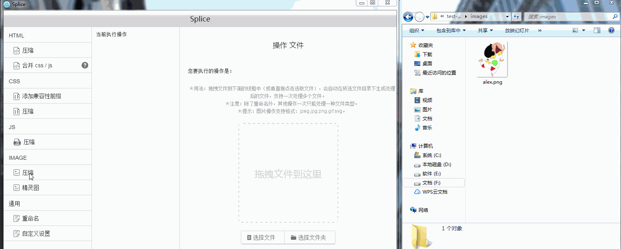Click 放映幻灯片 in the Explorer toolbar
The image size is (621, 249).
[516, 30]
